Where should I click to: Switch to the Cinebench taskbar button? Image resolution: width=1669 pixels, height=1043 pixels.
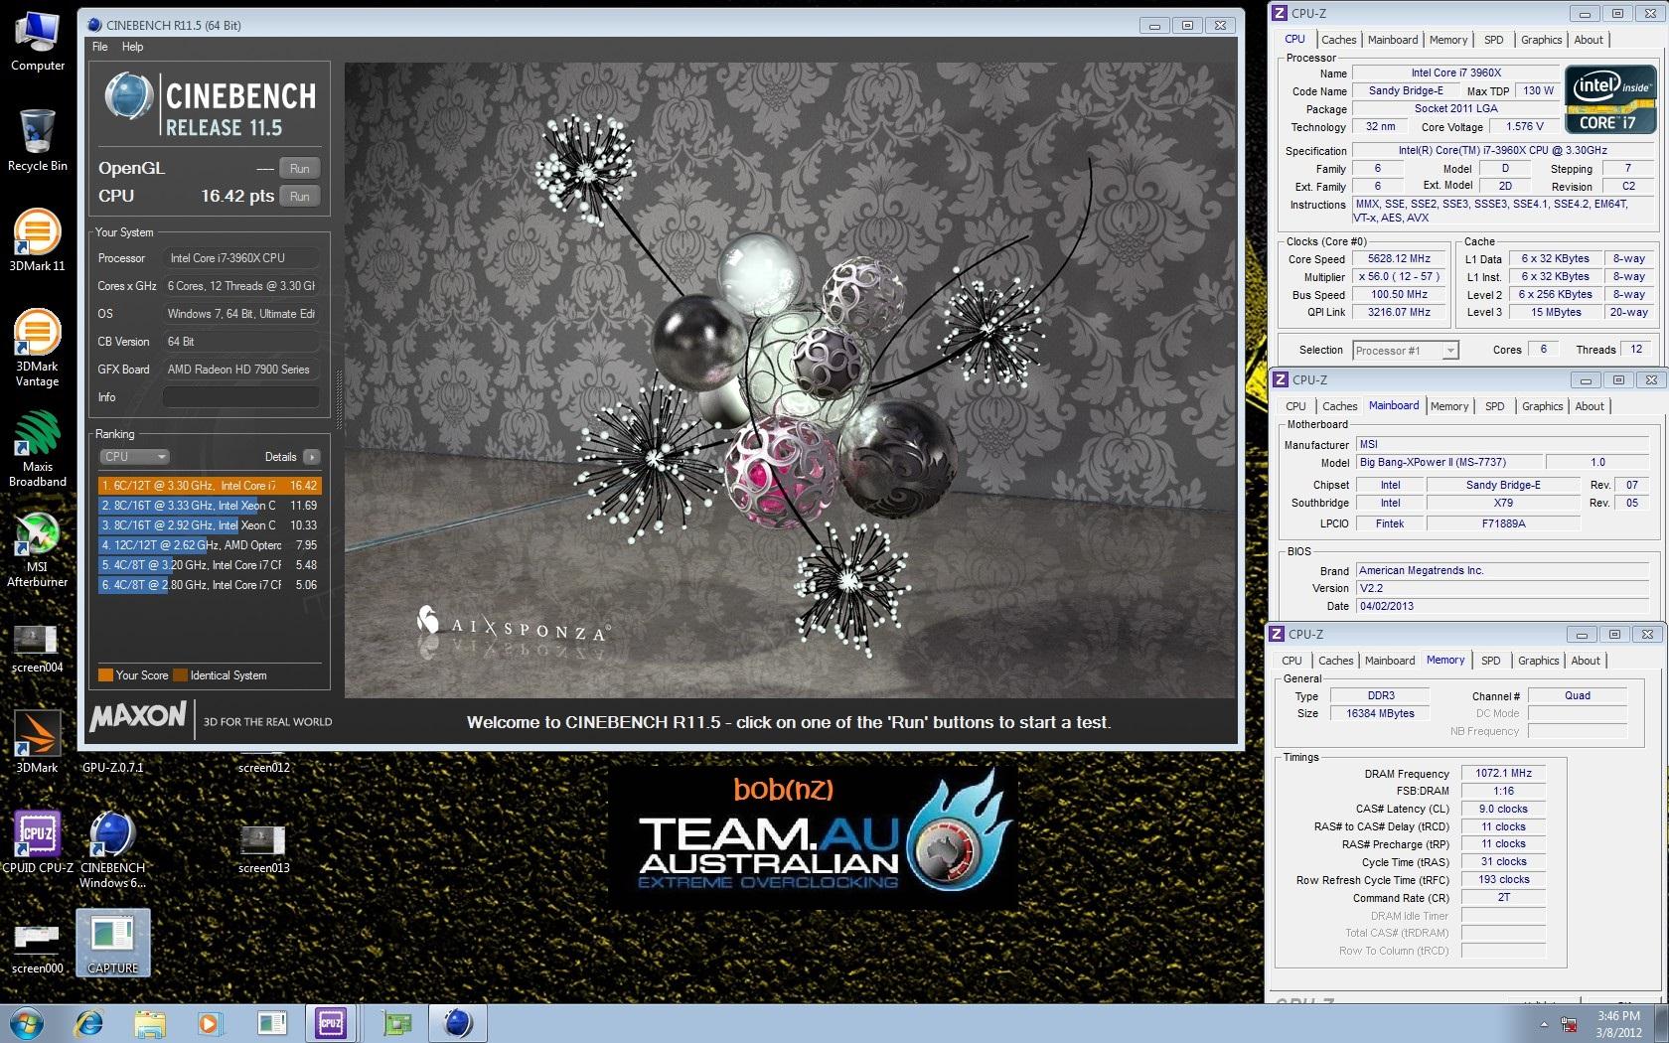pyautogui.click(x=458, y=1023)
